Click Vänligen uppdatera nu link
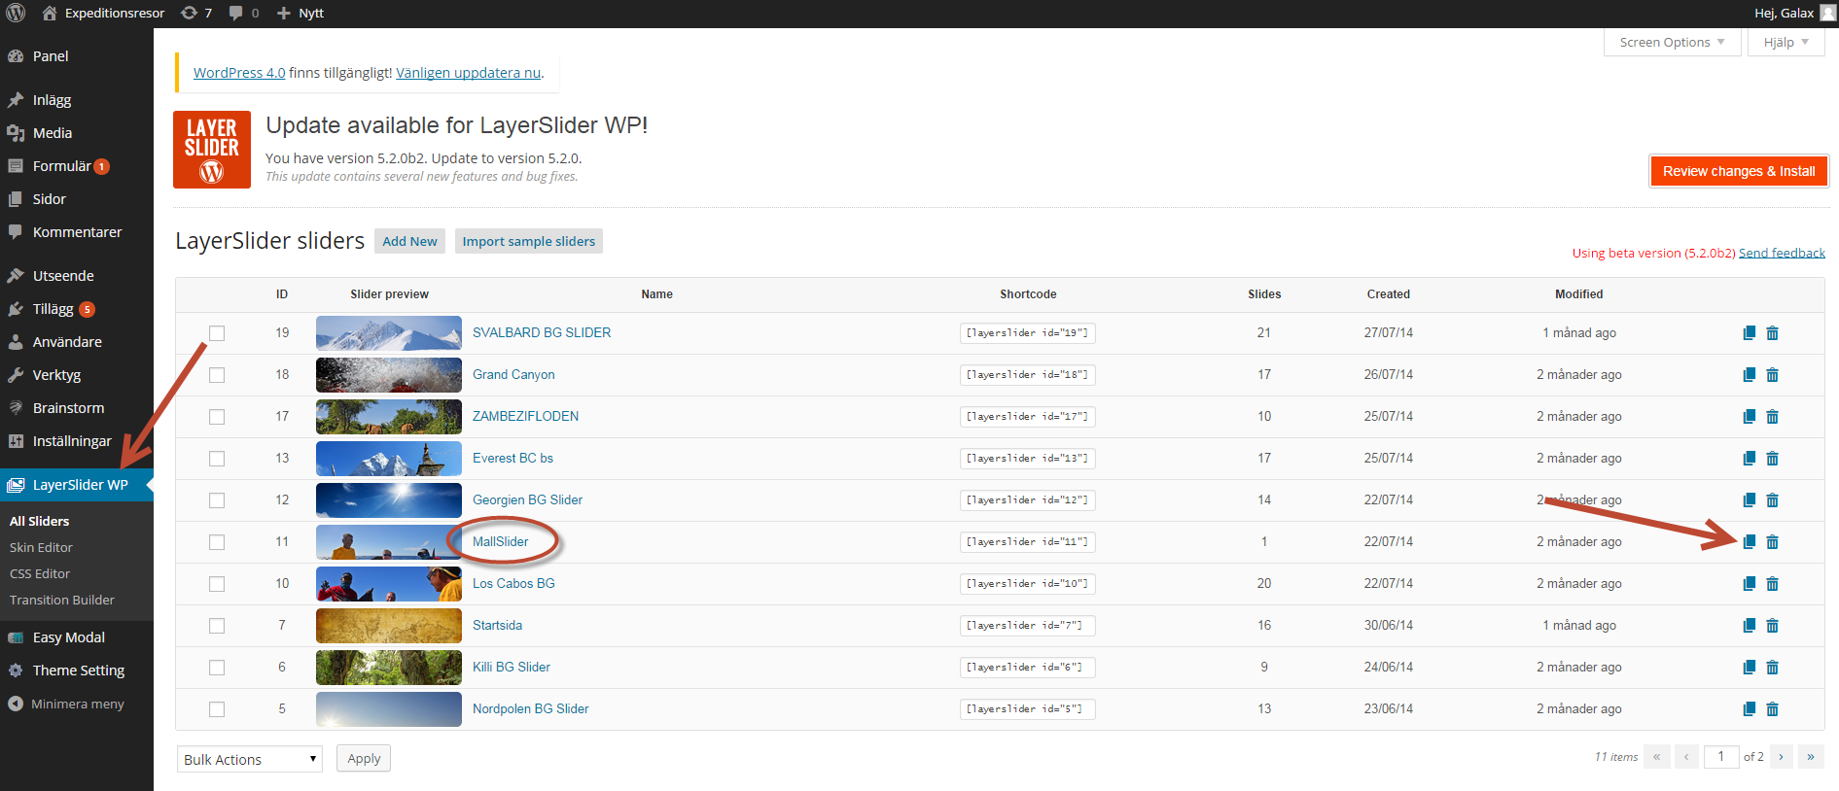 468,73
